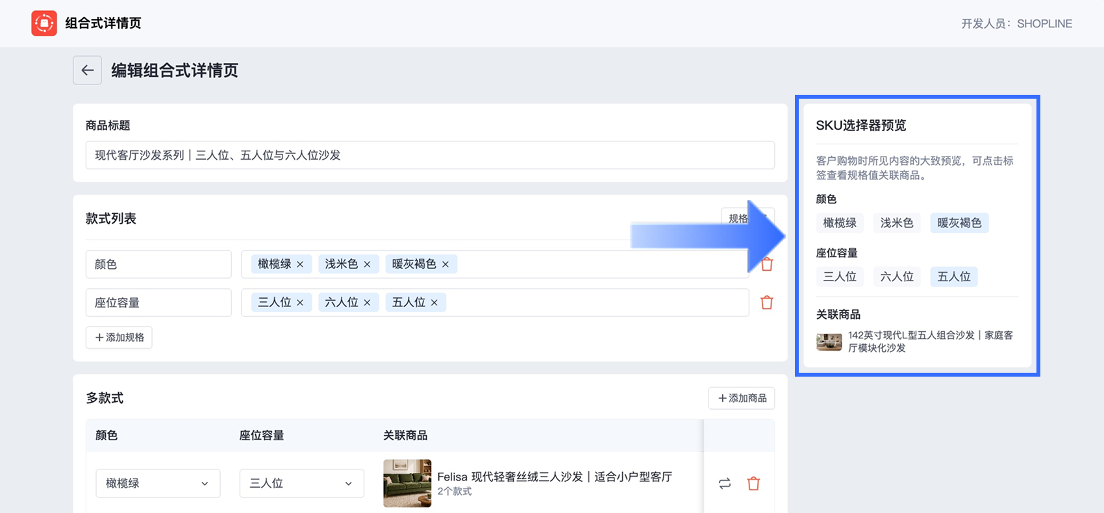Click the 添加规格 button
Viewport: 1104px width, 513px height.
pos(119,338)
